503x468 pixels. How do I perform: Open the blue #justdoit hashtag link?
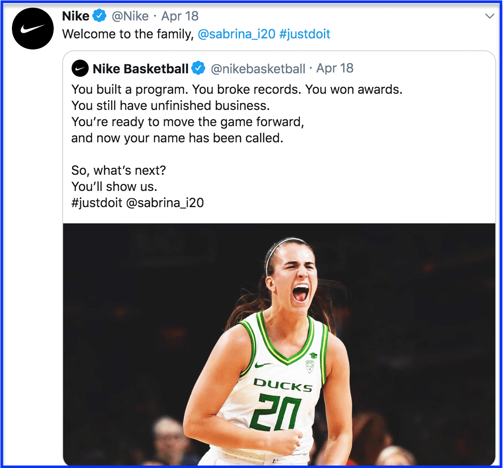pyautogui.click(x=305, y=34)
